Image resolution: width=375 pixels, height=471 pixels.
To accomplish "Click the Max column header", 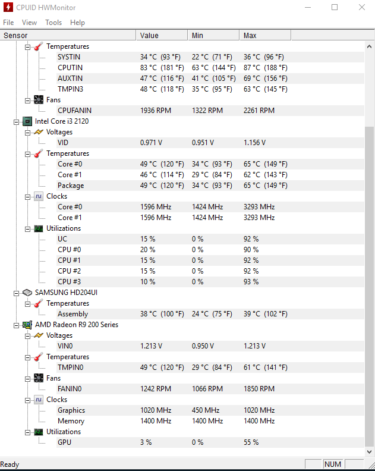I will (x=265, y=36).
